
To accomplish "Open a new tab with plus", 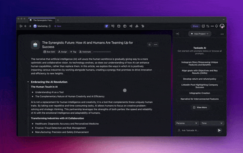I will tap(58, 20).
